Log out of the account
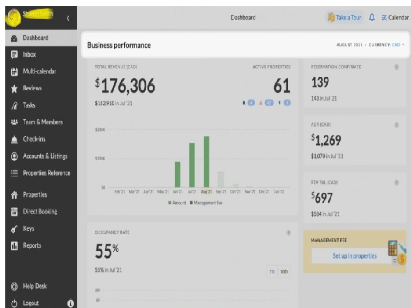Image resolution: width=411 pixels, height=308 pixels. (x=31, y=303)
